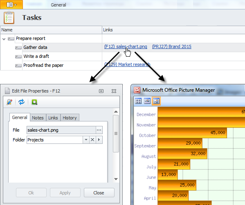Screen dimensions: 245x205
Task: Click the browse ellipsis button for File
Action: pos(99,130)
